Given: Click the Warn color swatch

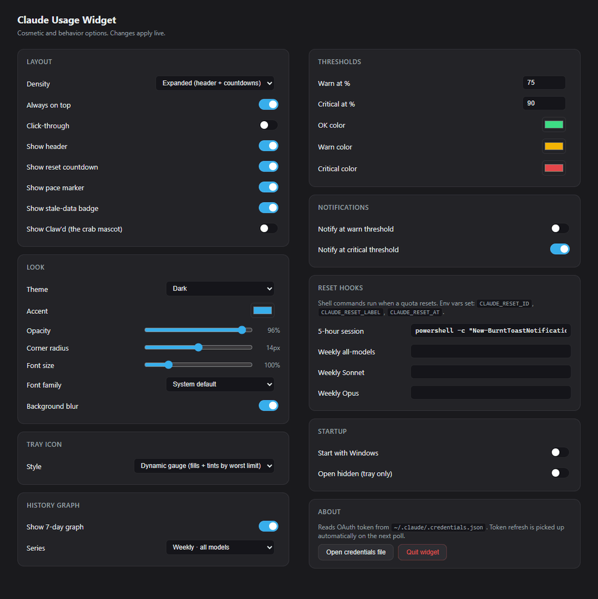Looking at the screenshot, I should tap(554, 146).
